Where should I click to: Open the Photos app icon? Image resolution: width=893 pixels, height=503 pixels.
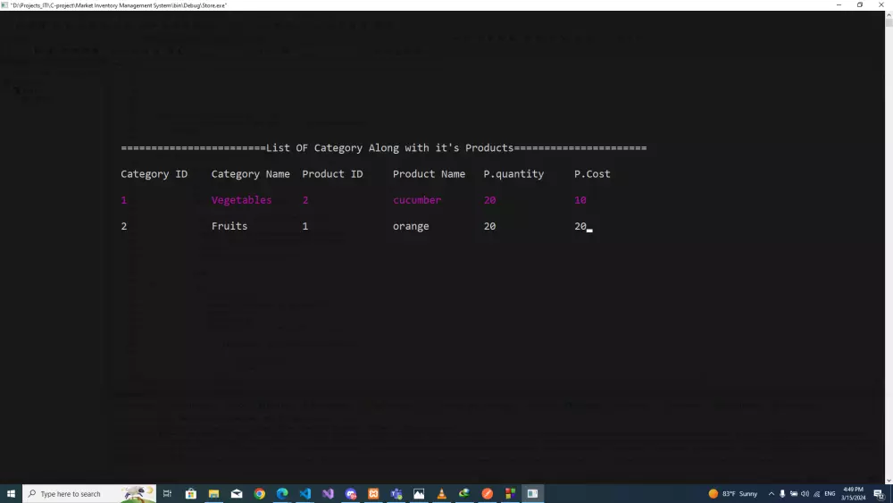click(419, 493)
